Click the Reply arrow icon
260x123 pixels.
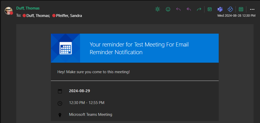coord(178,9)
